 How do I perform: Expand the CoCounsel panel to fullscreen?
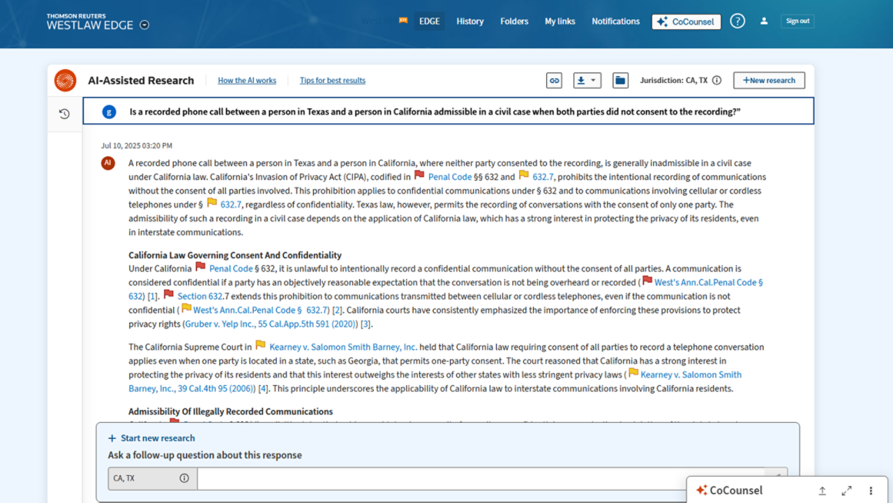pos(846,490)
